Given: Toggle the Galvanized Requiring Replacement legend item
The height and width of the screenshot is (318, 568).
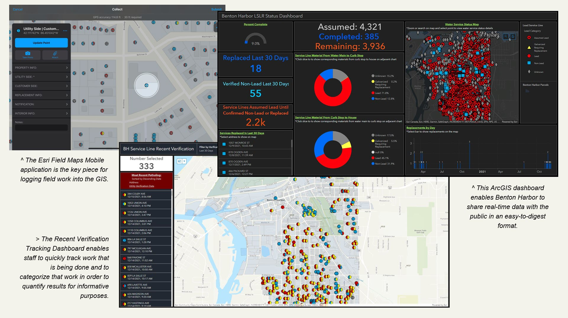Looking at the screenshot, I should [529, 48].
